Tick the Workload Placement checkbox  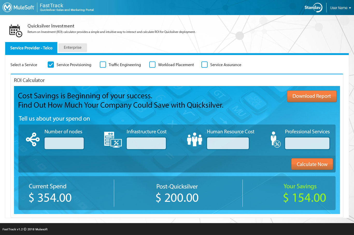tap(152, 65)
